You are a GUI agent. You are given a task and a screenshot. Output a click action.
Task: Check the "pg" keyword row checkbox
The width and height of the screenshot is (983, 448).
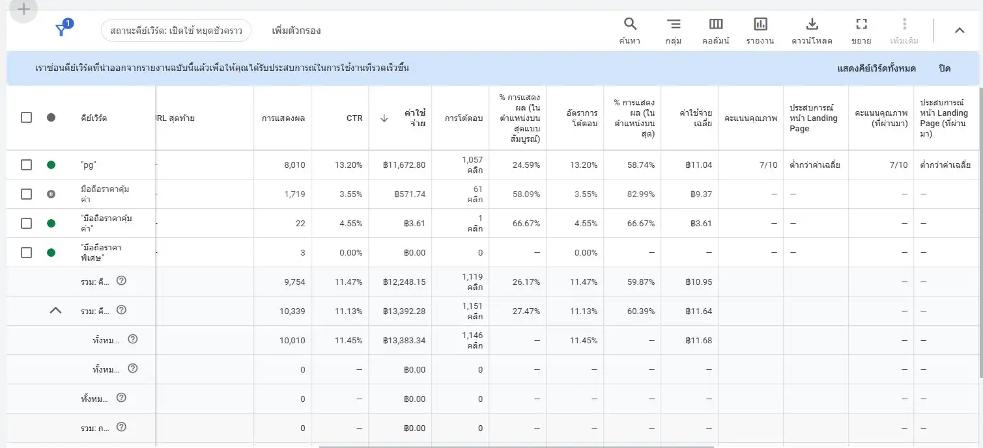click(26, 165)
